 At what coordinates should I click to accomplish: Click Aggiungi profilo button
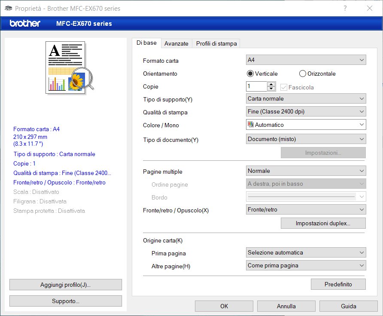[x=65, y=285]
